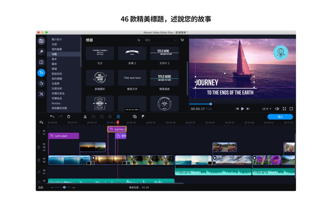This screenshot has width=332, height=207.
Task: Toggle mute on the video track header
Action: pyautogui.click(x=44, y=162)
